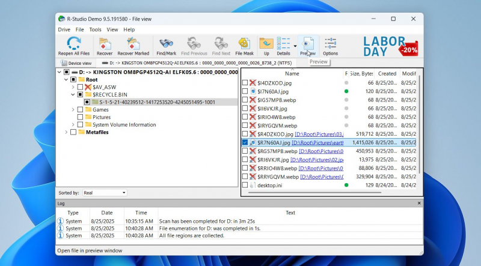The height and width of the screenshot is (266, 481).
Task: Toggle the Root folder checkbox
Action: tap(73, 80)
